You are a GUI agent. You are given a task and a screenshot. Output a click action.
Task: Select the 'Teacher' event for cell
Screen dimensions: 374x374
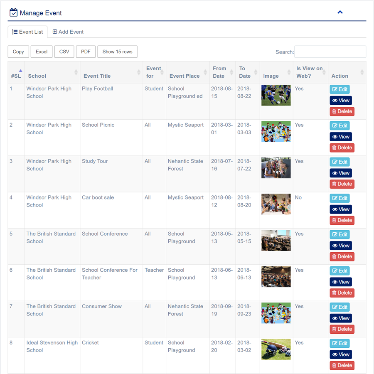tap(154, 283)
